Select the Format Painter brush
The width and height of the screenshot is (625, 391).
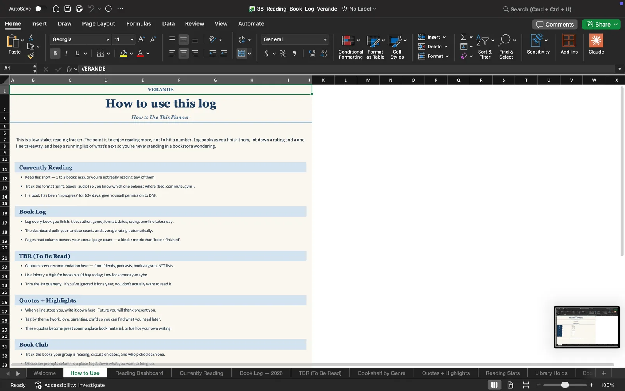(31, 56)
